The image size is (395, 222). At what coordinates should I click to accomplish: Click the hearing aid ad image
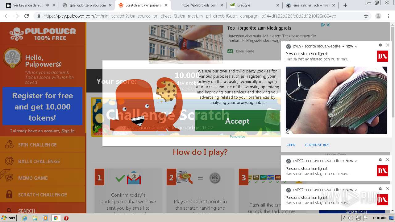click(186, 44)
